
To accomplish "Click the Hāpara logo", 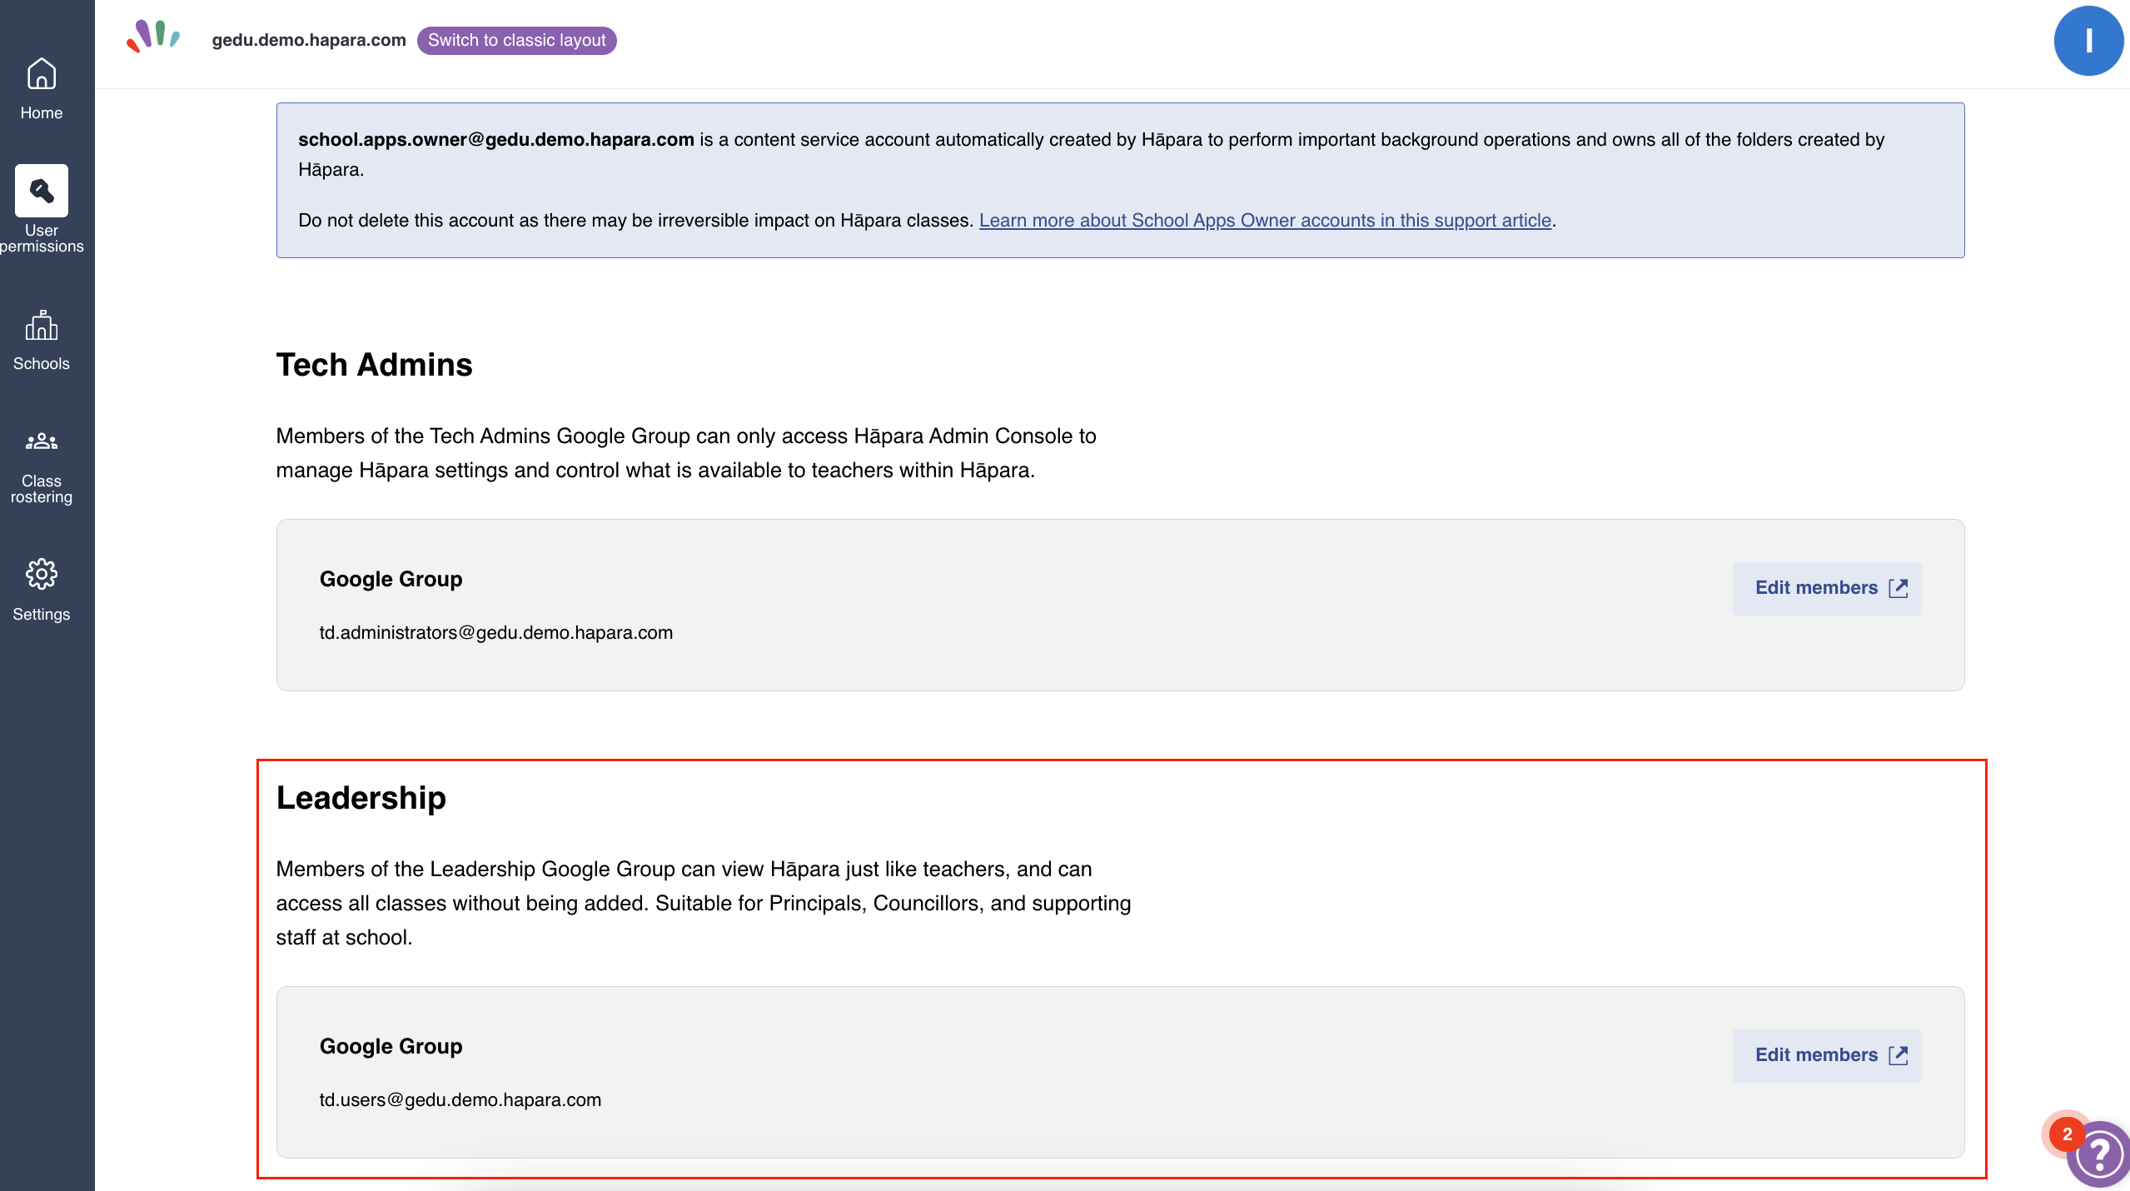I will (x=153, y=37).
